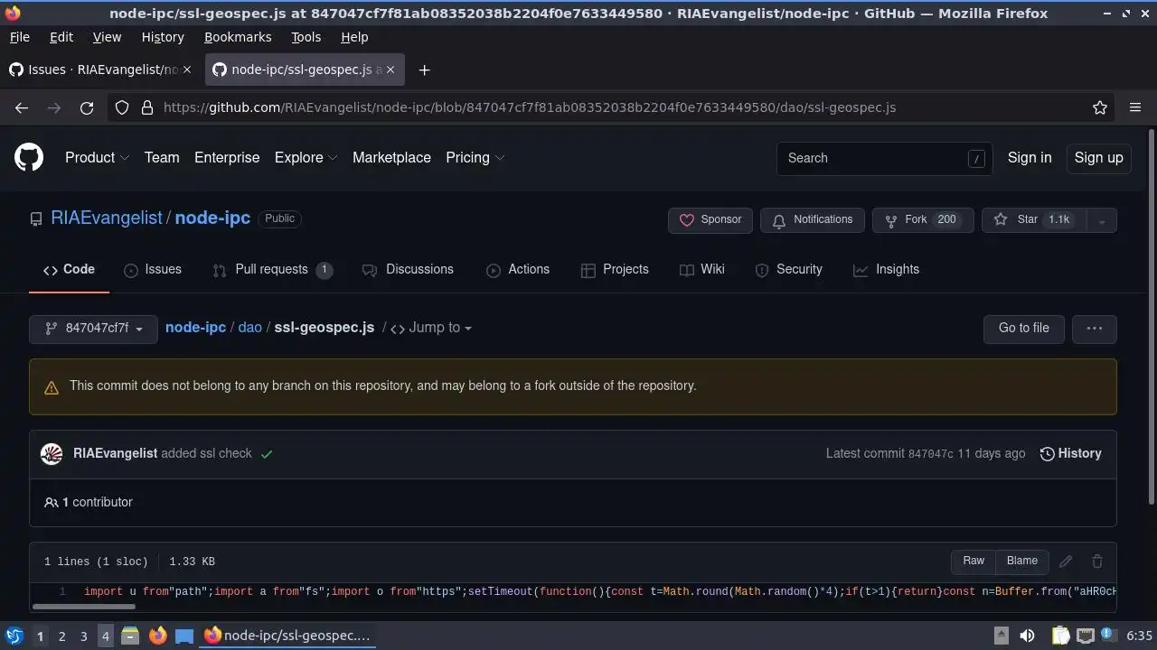The image size is (1157, 650).
Task: Open the Edit menu
Action: (61, 37)
